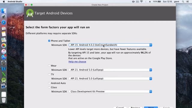Open green X app icon in dock
The width and height of the screenshot is (192, 108).
tap(4, 74)
